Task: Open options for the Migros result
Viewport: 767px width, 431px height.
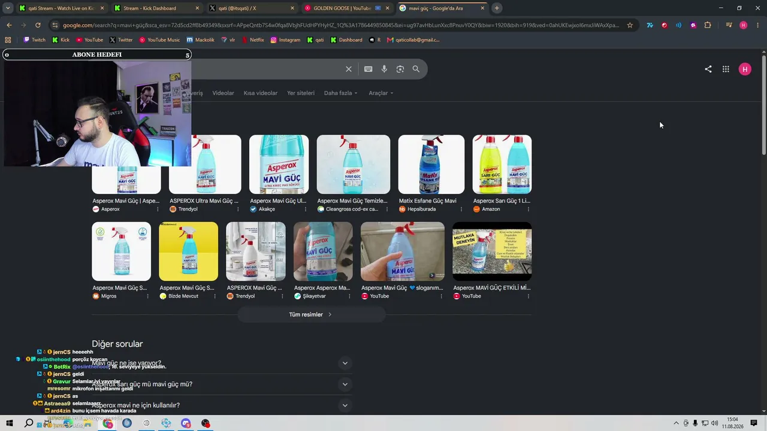Action: tap(147, 296)
